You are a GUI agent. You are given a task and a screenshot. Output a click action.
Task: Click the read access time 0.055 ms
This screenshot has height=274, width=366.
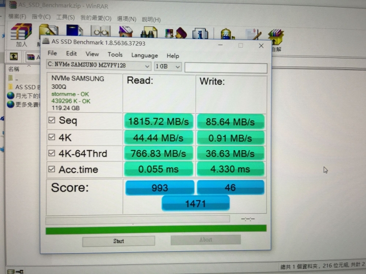pyautogui.click(x=159, y=169)
